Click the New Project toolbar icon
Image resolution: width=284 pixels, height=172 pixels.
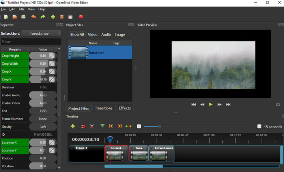[x=6, y=17]
